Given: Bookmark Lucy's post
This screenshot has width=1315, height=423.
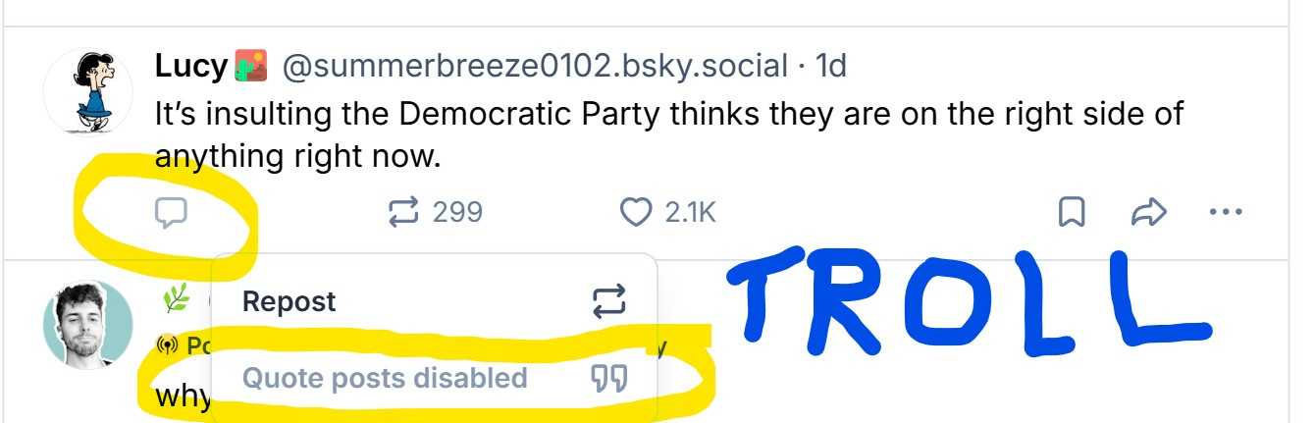Looking at the screenshot, I should pyautogui.click(x=1072, y=212).
